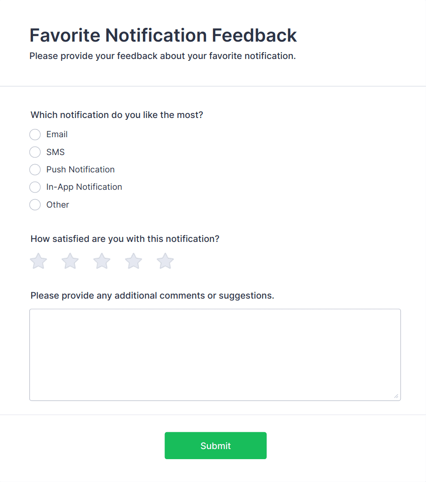Viewport: 426px width, 482px height.
Task: Select the third star rating
Action: point(102,262)
